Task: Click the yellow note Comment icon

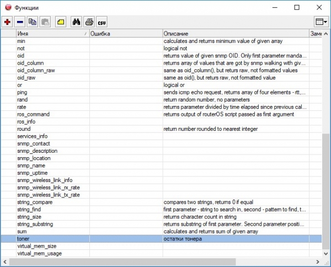Action: pyautogui.click(x=61, y=22)
